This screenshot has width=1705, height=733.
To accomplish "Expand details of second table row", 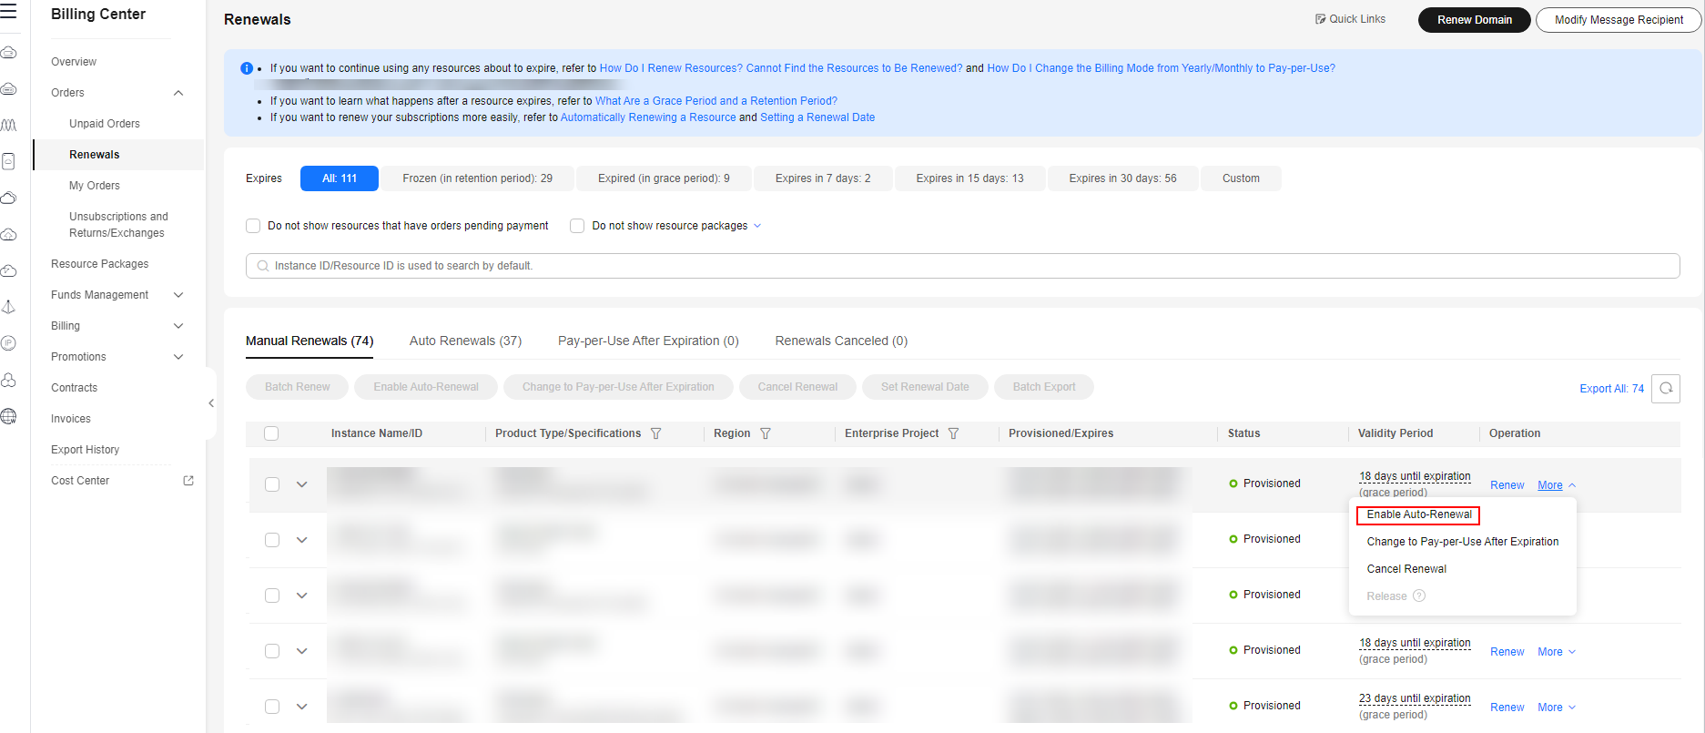I will click(302, 540).
